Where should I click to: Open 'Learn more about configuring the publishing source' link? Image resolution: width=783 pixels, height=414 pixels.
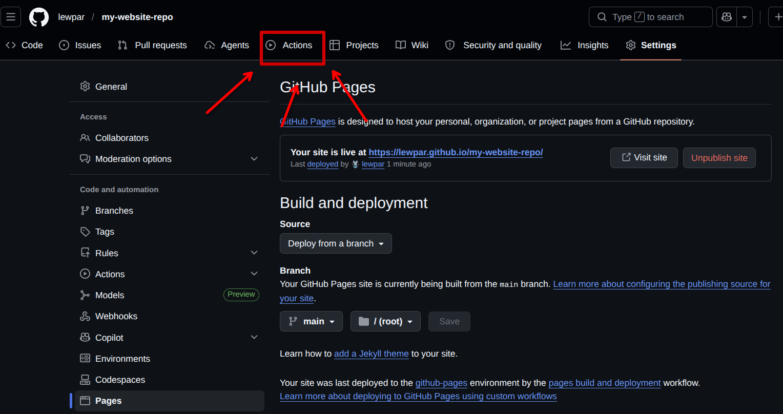[x=662, y=284]
